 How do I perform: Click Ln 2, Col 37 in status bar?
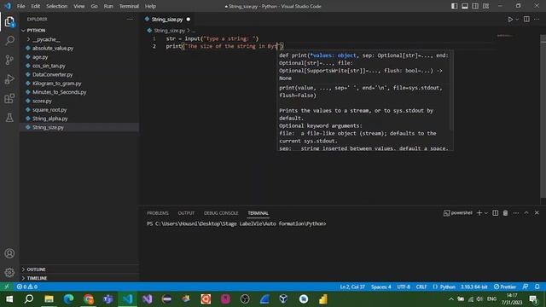[352, 287]
